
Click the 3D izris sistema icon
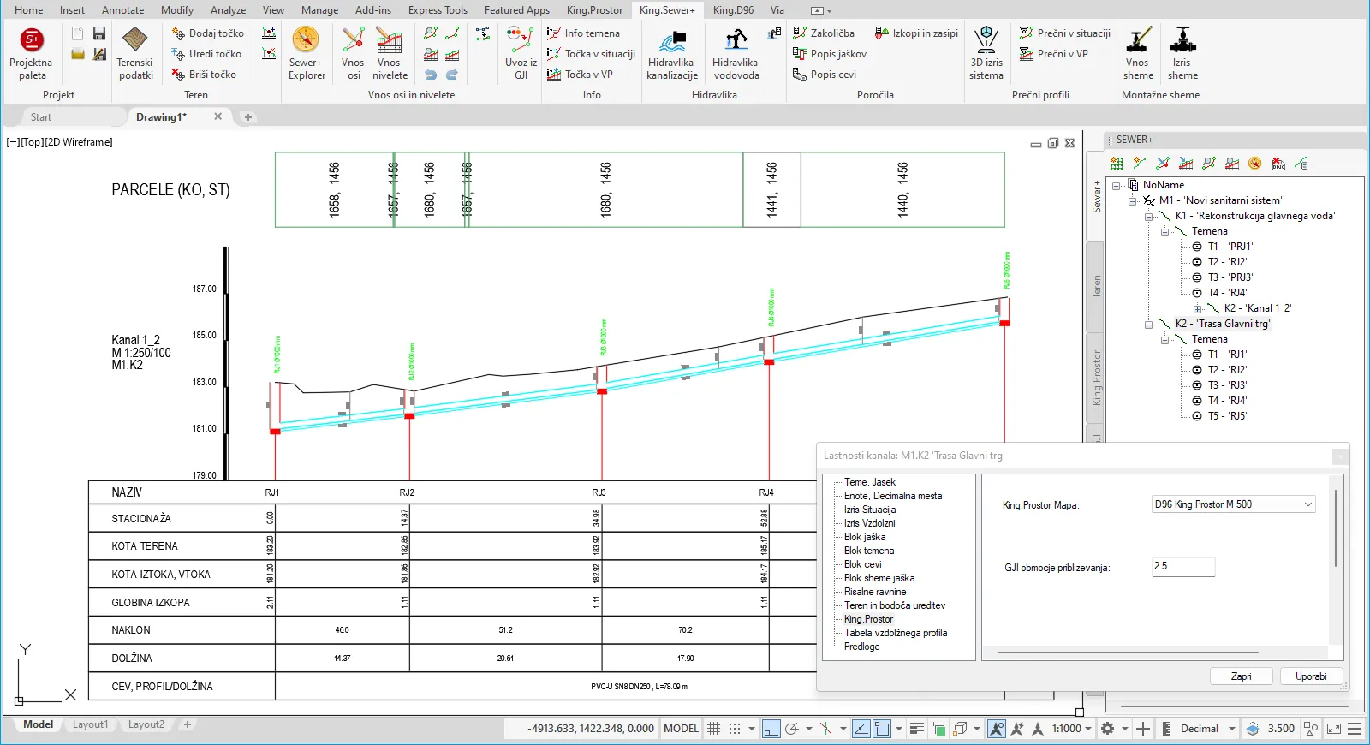[x=986, y=53]
